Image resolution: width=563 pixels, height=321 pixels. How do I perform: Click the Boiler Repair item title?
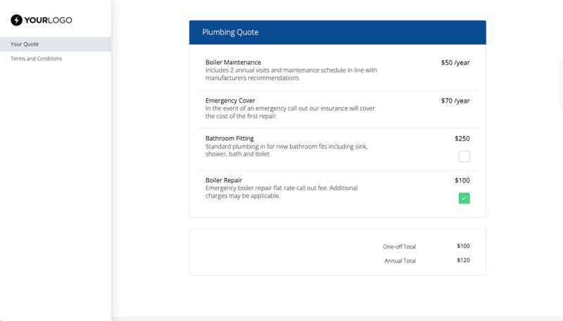(x=224, y=180)
